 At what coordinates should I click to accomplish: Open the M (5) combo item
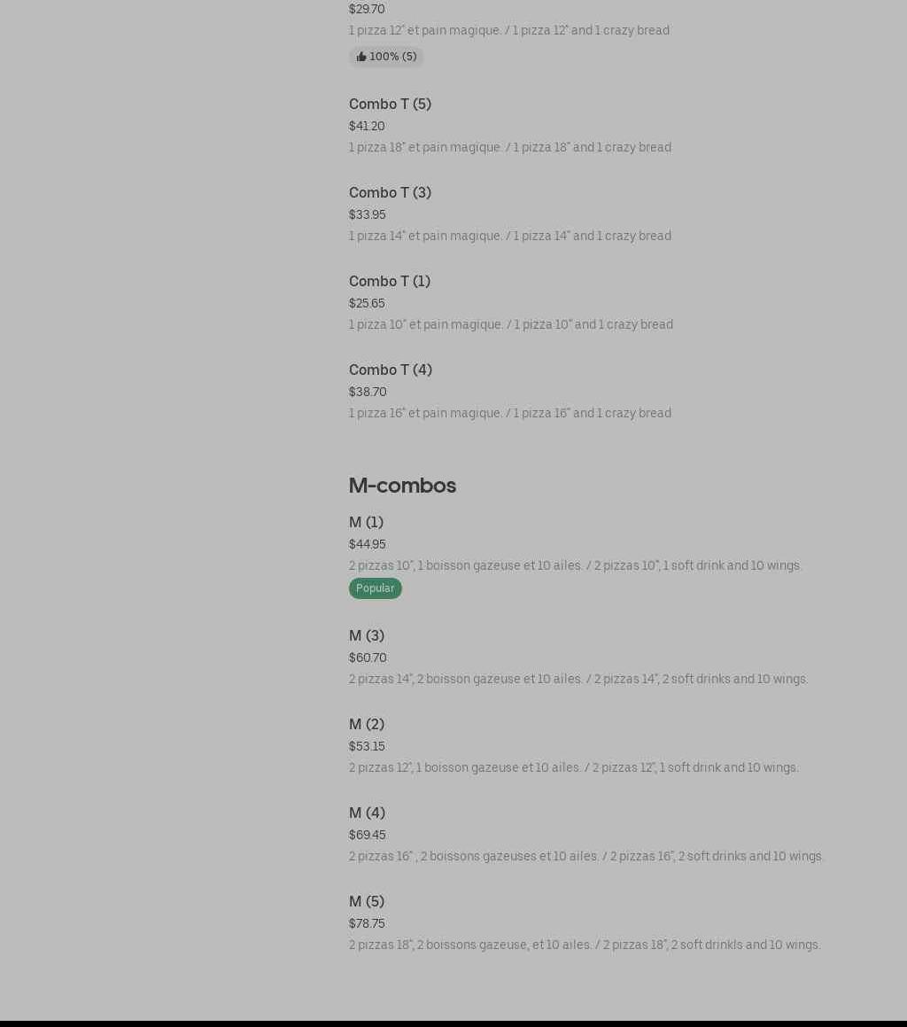click(366, 901)
